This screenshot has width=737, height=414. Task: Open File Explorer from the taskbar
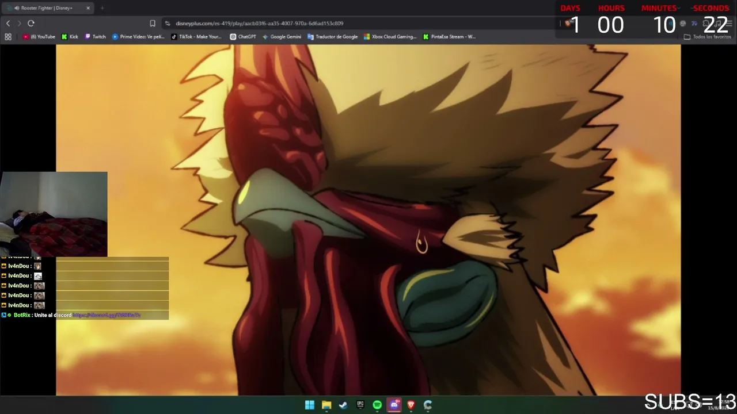[326, 405]
